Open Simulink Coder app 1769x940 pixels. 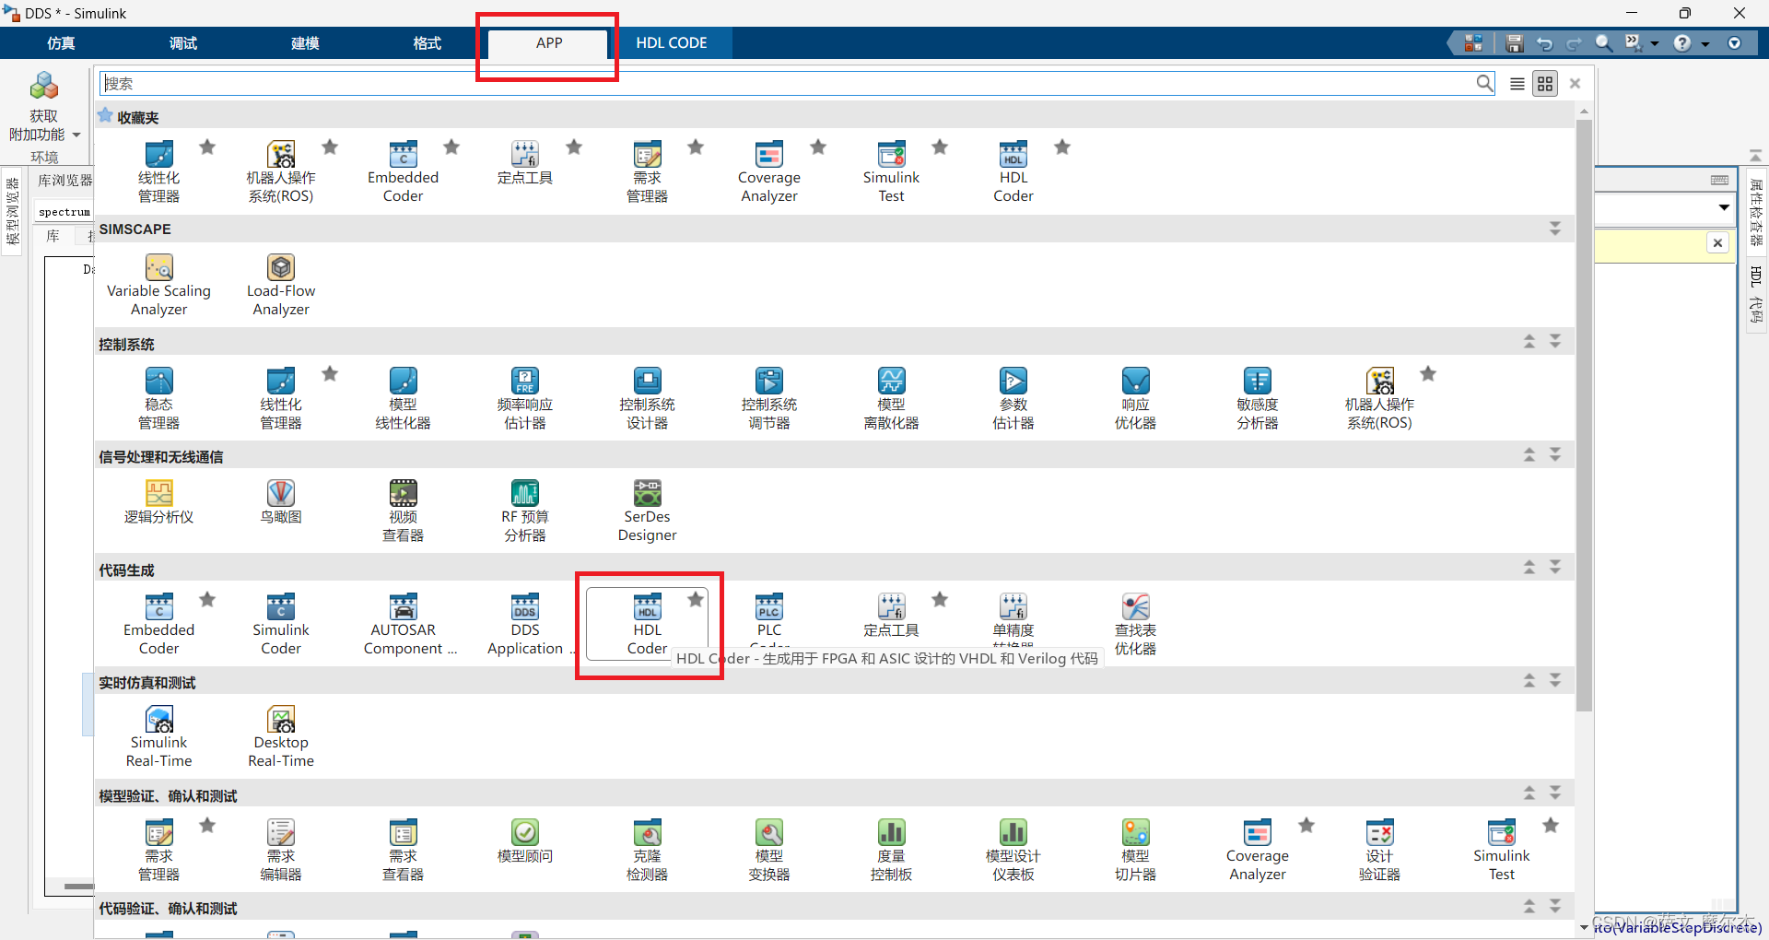(x=281, y=624)
